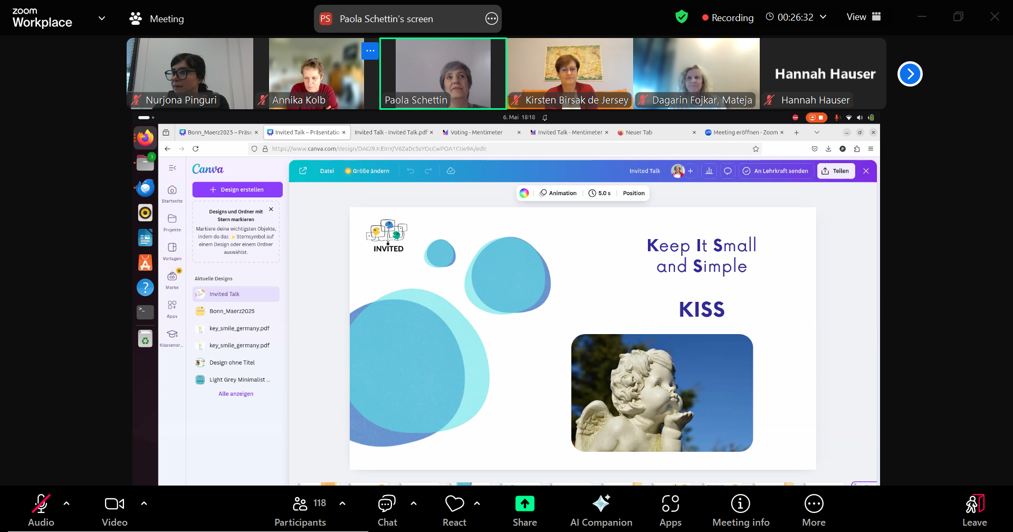1013x532 pixels.
Task: Expand the audio options caret
Action: pos(66,503)
